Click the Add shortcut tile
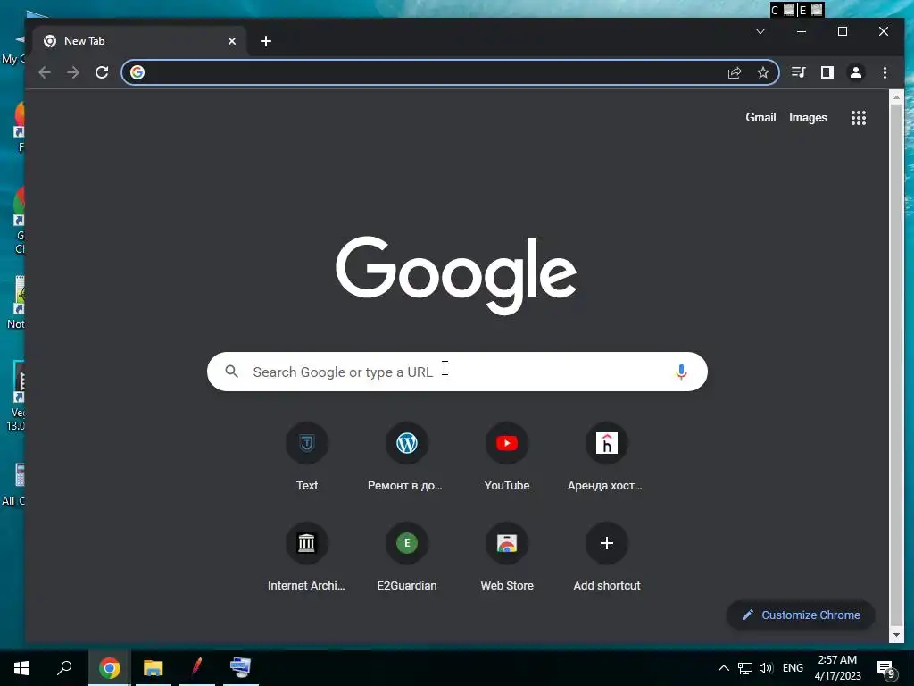The image size is (914, 686). point(606,557)
